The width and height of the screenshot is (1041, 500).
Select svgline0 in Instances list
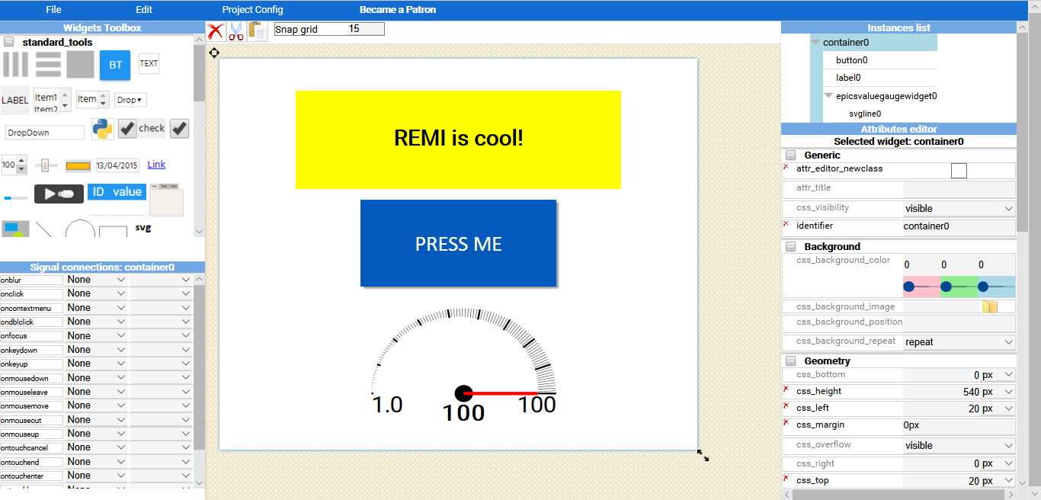click(x=865, y=114)
